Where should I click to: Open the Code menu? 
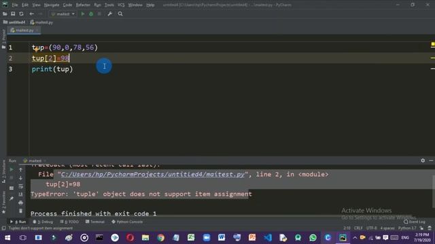pyautogui.click(x=67, y=5)
